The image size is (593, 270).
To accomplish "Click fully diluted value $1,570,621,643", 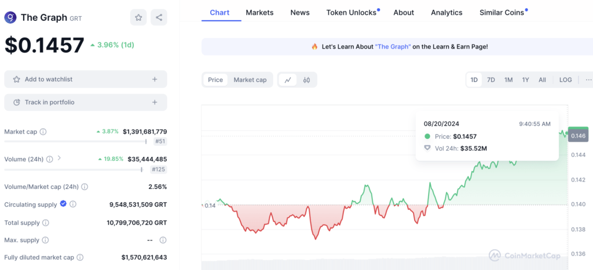I will pos(144,257).
